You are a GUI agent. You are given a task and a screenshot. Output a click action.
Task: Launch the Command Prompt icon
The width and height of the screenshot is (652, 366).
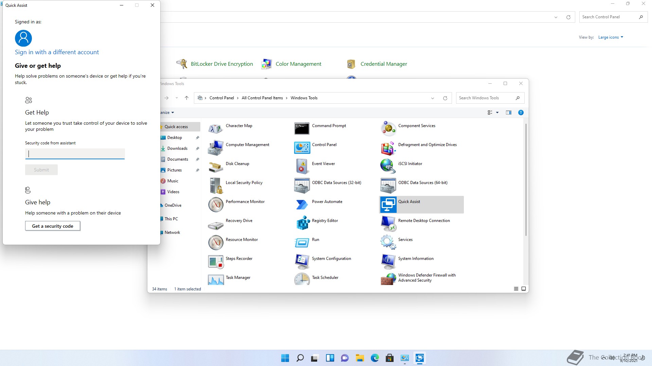tap(302, 129)
